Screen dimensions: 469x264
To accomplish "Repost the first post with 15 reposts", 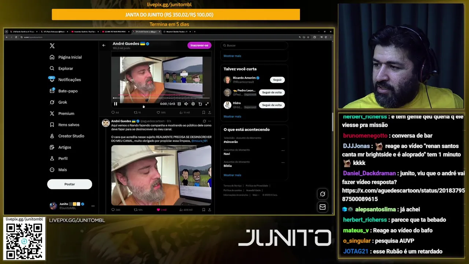I will pos(137,113).
